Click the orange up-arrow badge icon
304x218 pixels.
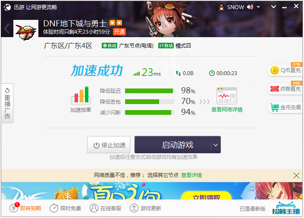pos(119,23)
